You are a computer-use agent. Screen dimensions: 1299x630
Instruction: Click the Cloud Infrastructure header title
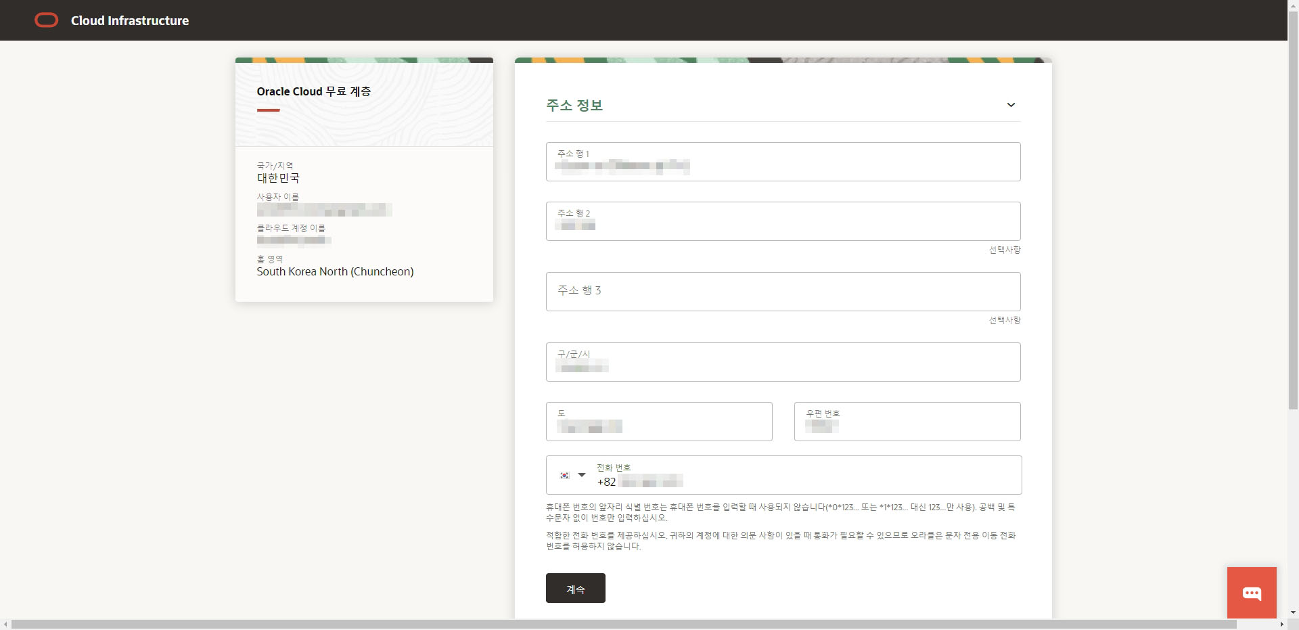point(130,21)
